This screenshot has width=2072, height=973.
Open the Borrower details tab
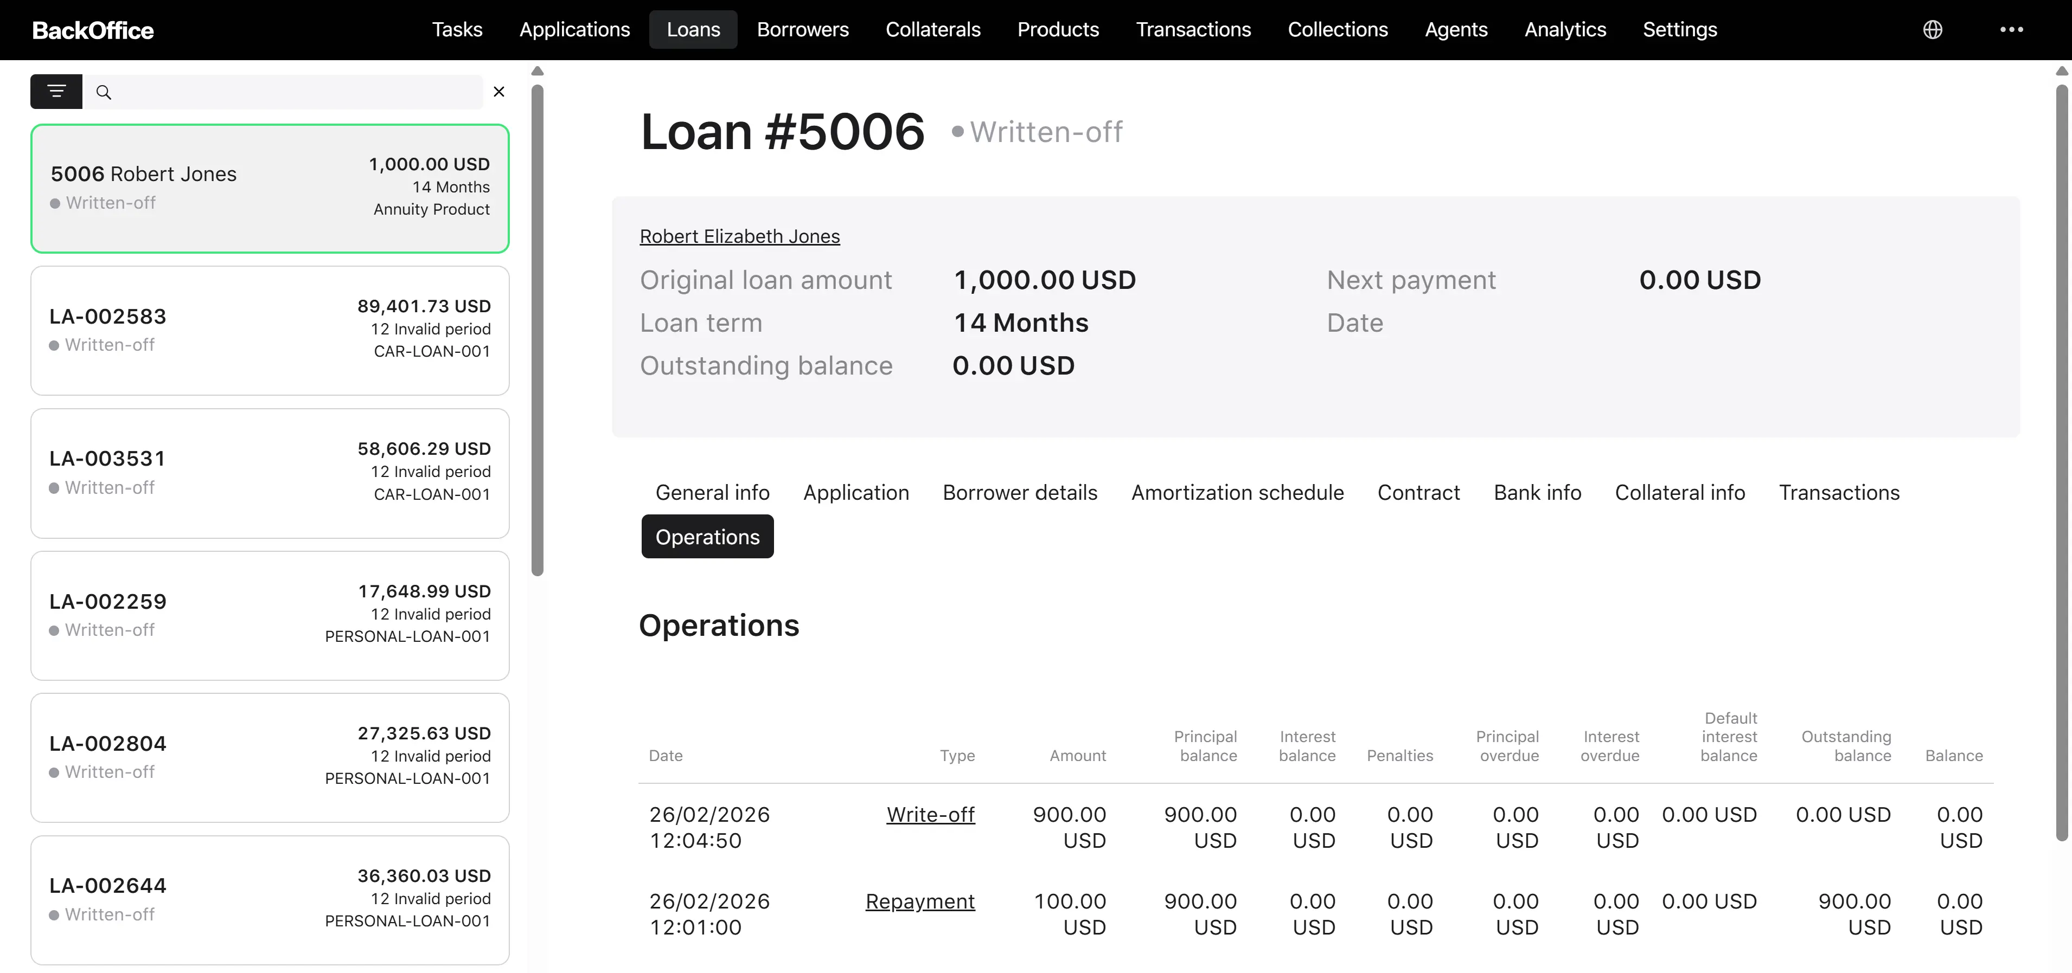(1019, 492)
